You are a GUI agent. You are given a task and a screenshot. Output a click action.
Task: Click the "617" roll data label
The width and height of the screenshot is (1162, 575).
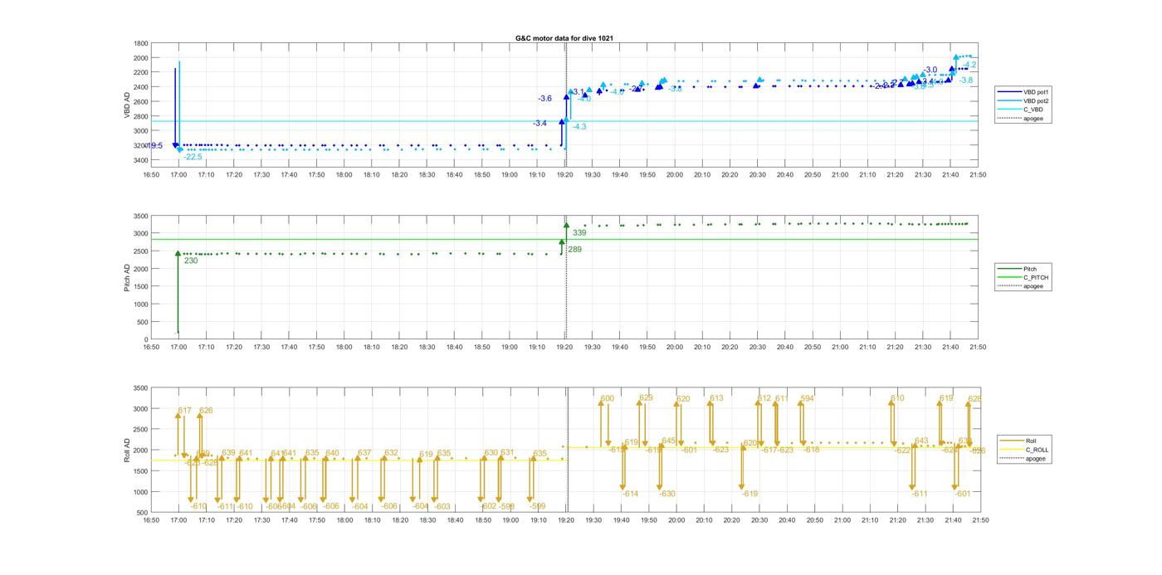tap(184, 411)
